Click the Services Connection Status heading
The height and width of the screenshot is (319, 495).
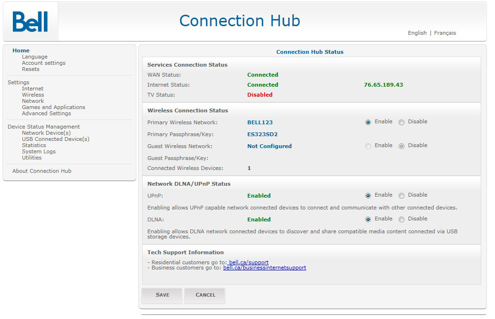pyautogui.click(x=187, y=65)
